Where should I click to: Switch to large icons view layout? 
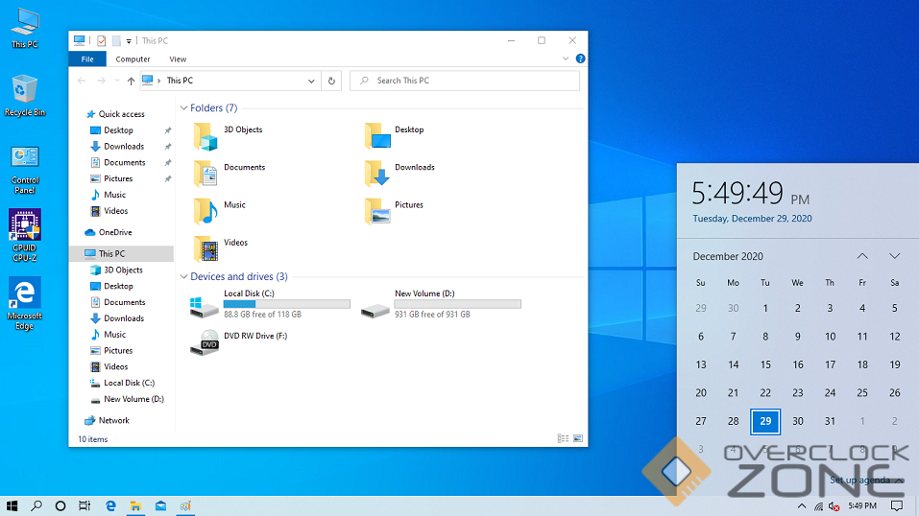(x=576, y=438)
